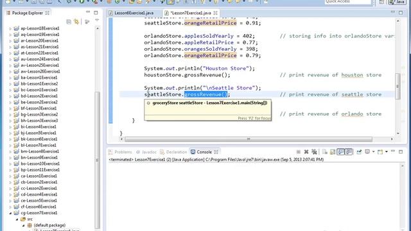Click the Package Explorer vertical scrollbar
The height and width of the screenshot is (231, 411).
(x=97, y=160)
